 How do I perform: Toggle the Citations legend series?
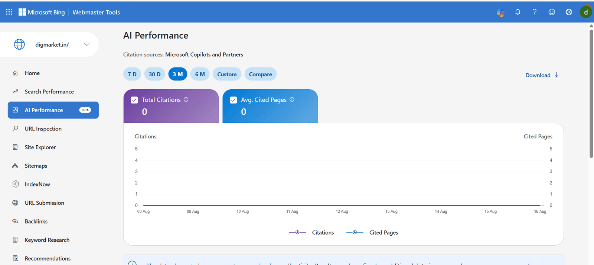311,232
